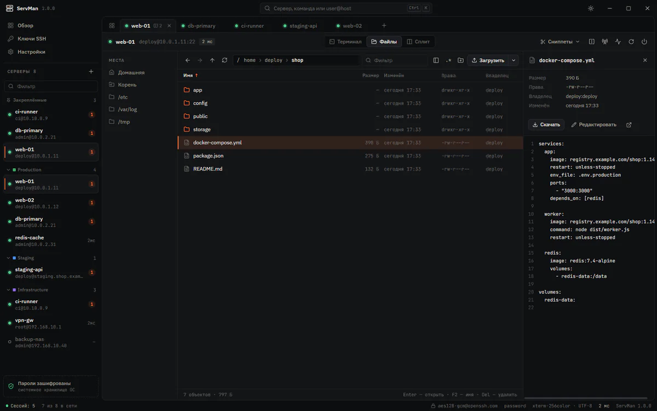Toggle hidden files dot-star icon
The width and height of the screenshot is (657, 411).
448,60
